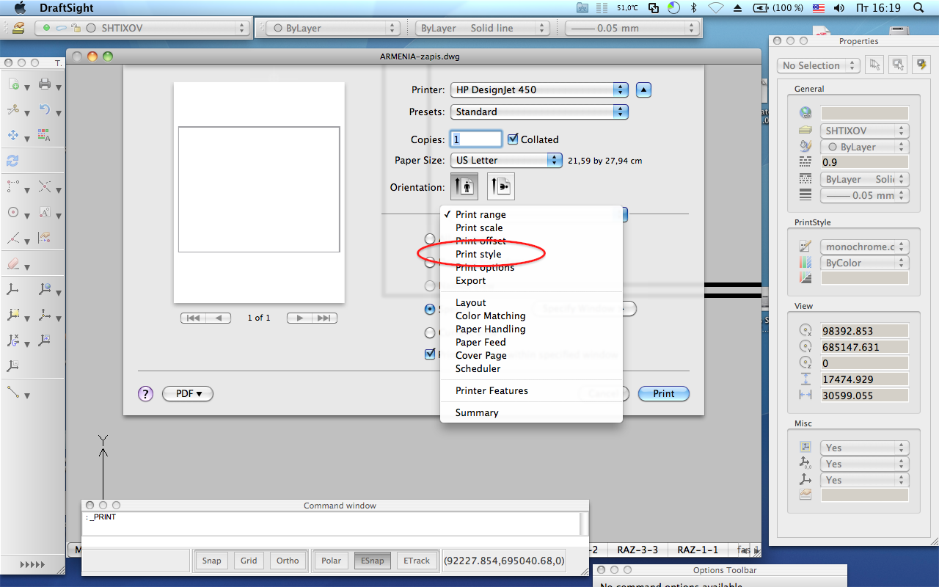Click the Wi-Fi status icon in menu bar
This screenshot has width=939, height=587.
715,7
